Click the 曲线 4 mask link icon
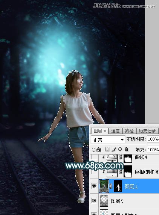The image size is (159, 215). pyautogui.click(x=121, y=157)
